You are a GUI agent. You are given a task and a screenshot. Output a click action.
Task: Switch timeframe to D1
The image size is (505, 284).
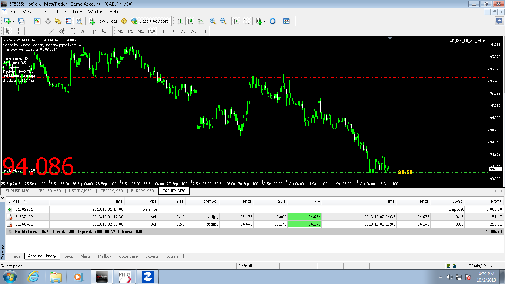pos(183,31)
